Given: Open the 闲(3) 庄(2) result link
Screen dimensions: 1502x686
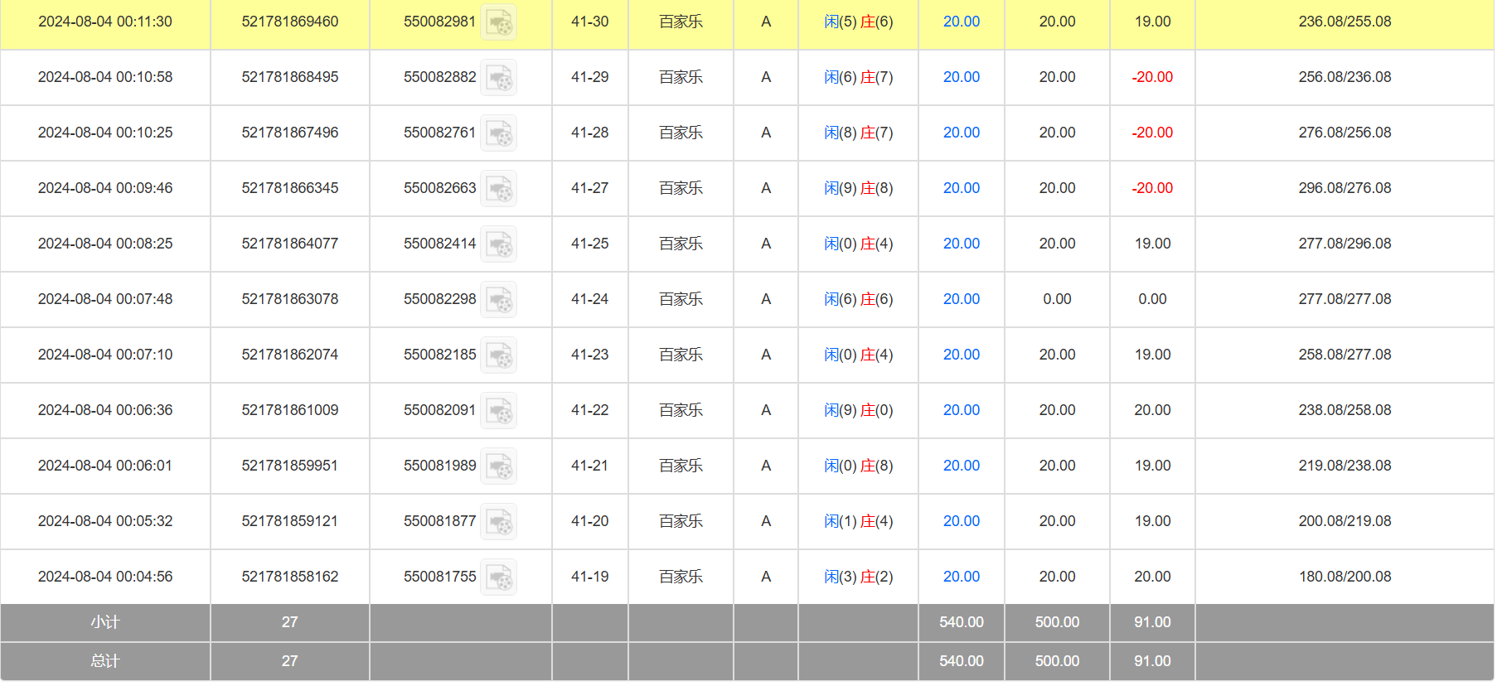Looking at the screenshot, I should click(858, 577).
